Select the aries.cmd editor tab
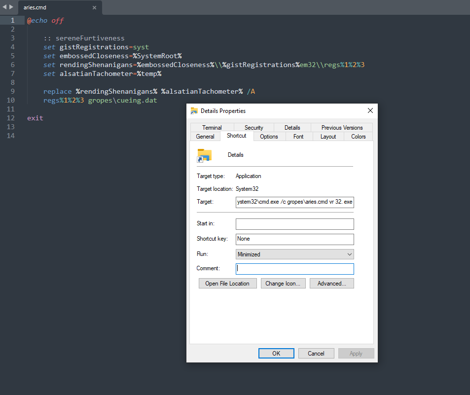 pos(54,7)
